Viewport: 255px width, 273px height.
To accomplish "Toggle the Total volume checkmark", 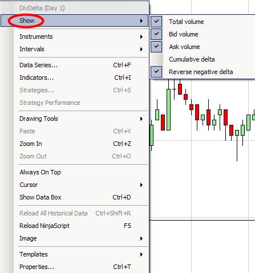I will pos(156,22).
